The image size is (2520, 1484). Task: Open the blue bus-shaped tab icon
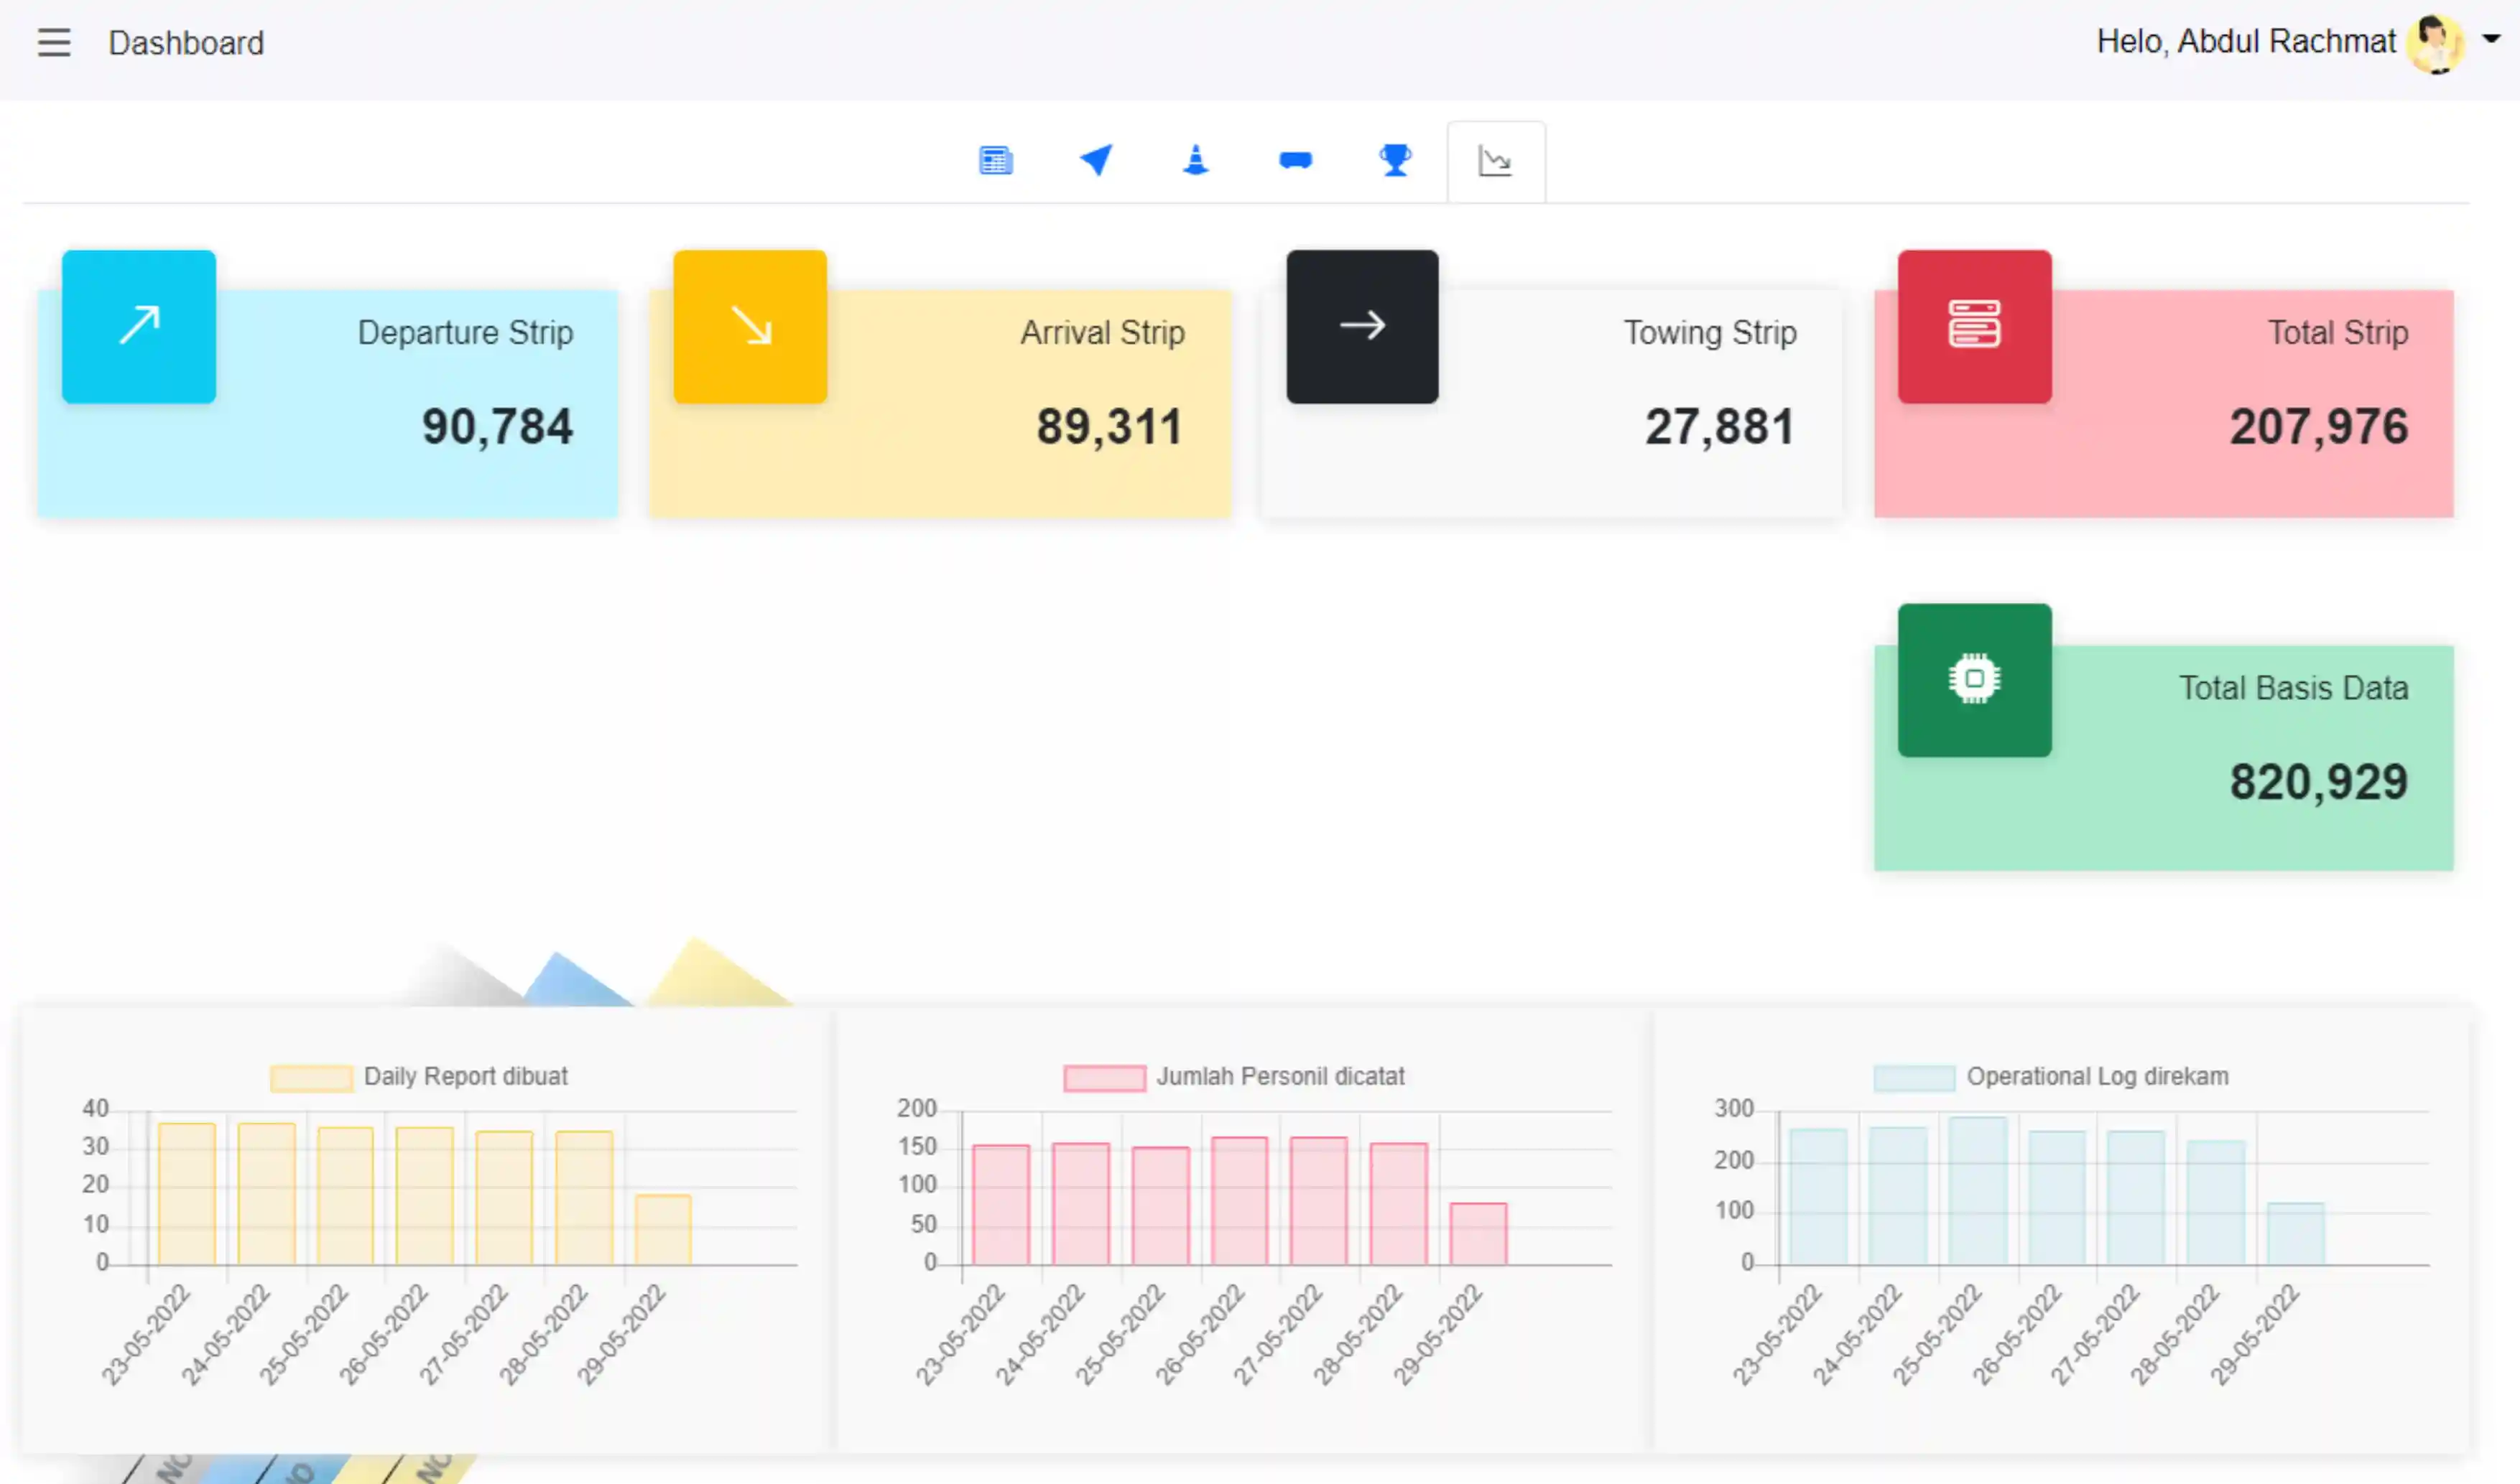[x=1295, y=160]
